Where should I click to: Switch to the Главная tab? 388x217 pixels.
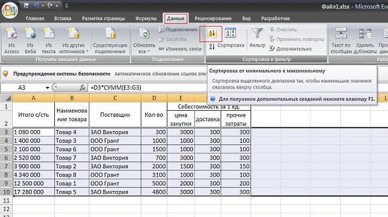[35, 18]
